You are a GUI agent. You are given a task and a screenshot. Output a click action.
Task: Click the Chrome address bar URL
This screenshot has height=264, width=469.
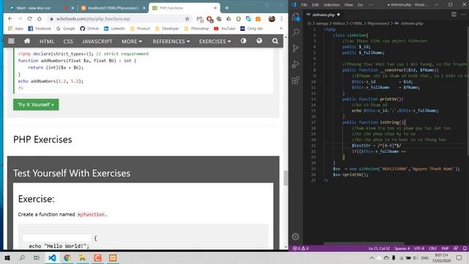pyautogui.click(x=93, y=19)
